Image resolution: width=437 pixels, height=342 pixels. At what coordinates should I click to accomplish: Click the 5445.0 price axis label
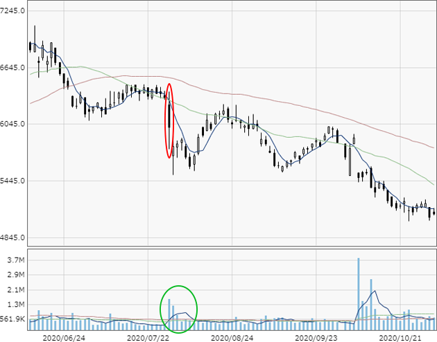(x=12, y=181)
